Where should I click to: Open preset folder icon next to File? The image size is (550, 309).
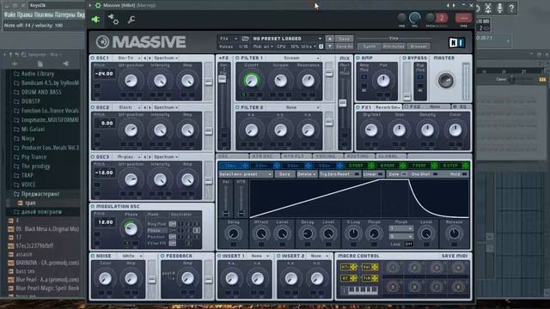click(x=245, y=39)
